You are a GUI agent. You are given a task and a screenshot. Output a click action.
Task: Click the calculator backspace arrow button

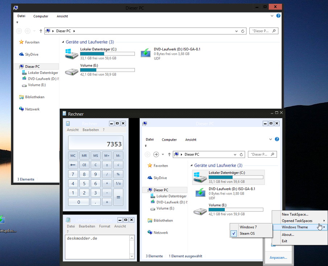[x=73, y=165]
